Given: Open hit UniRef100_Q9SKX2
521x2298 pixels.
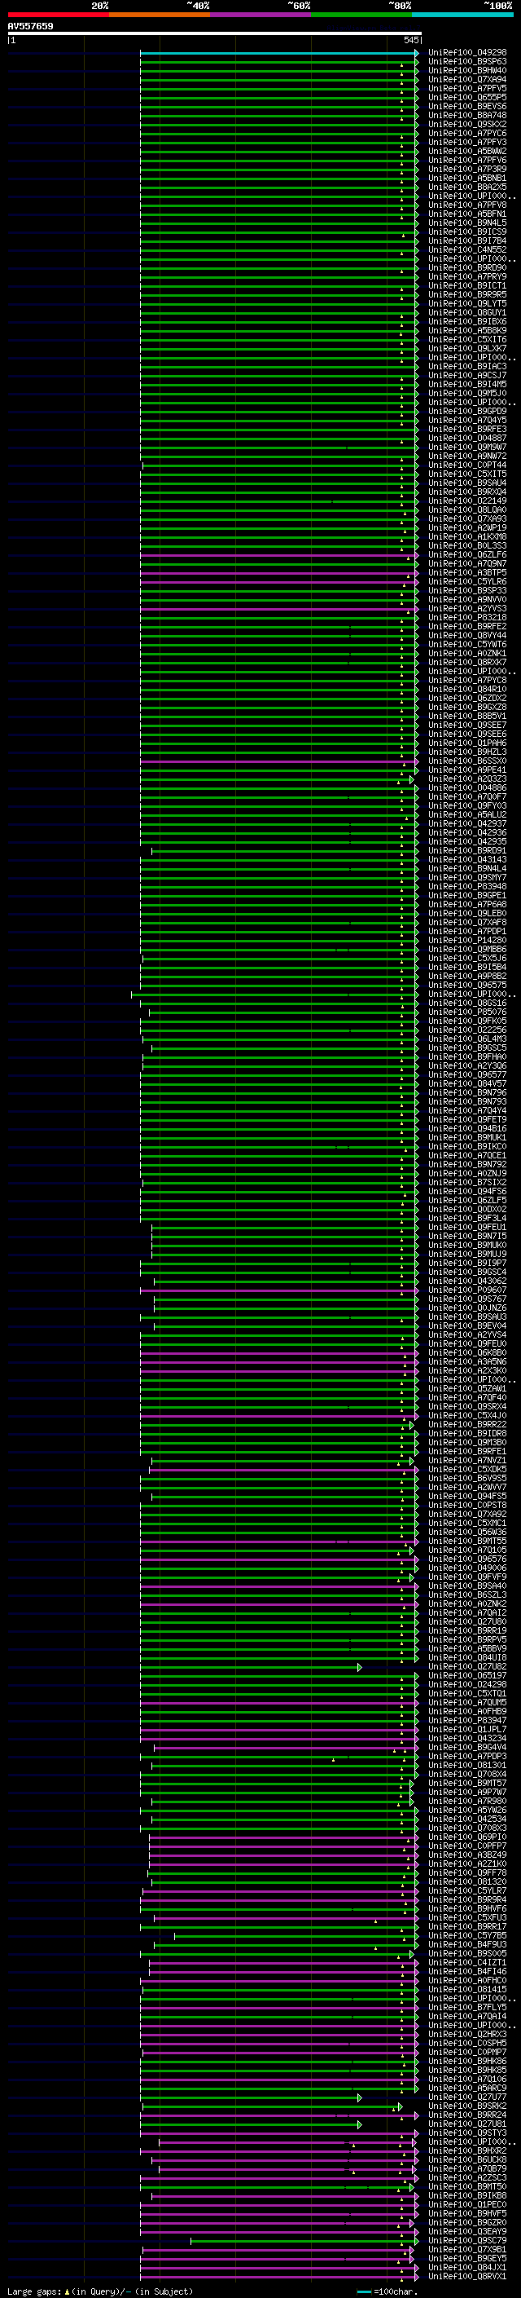Looking at the screenshot, I should 467,124.
